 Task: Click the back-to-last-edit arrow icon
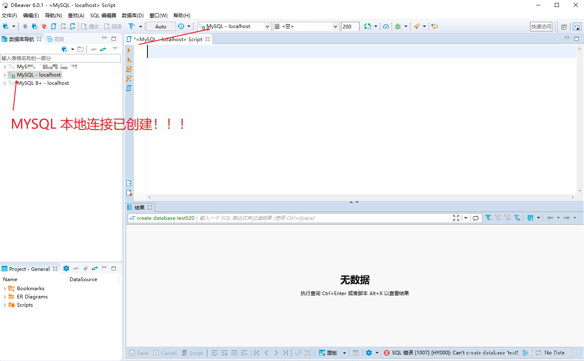coord(434,26)
